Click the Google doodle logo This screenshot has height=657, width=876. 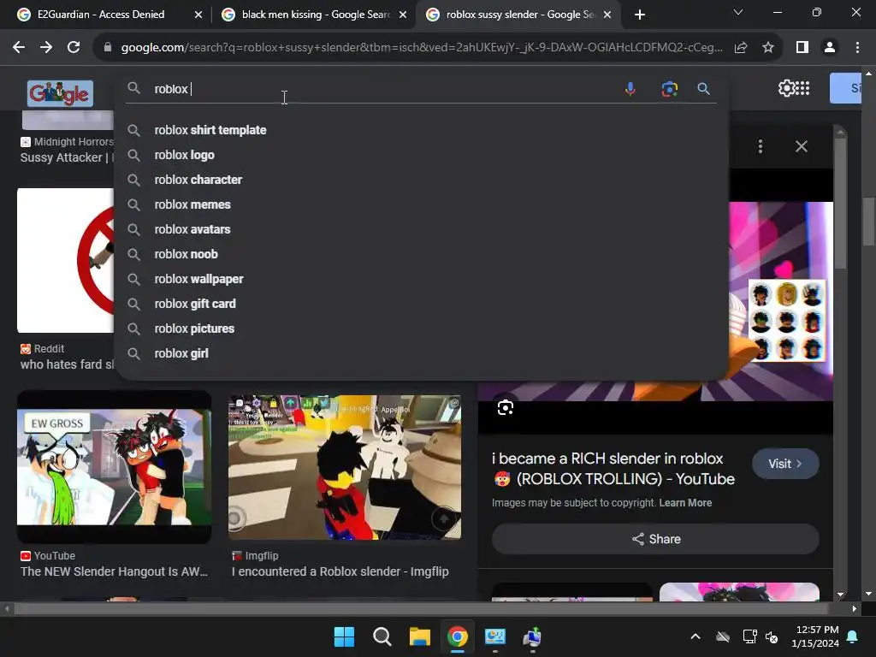point(61,93)
